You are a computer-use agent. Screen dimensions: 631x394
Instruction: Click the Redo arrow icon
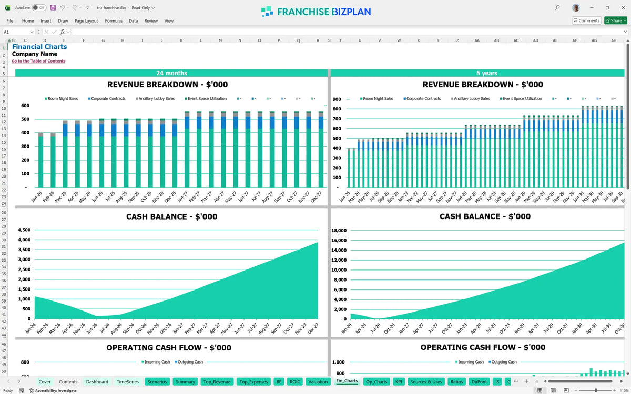coord(75,8)
